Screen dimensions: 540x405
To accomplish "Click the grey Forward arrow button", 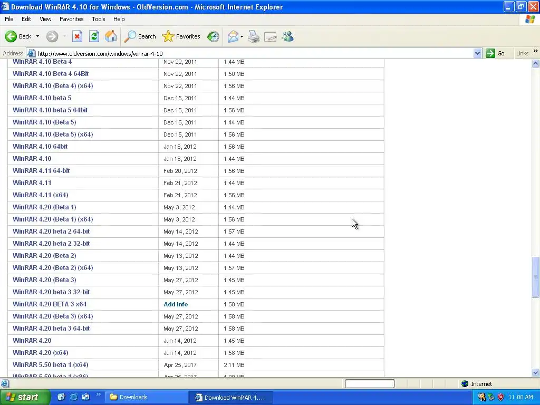I will click(x=52, y=36).
